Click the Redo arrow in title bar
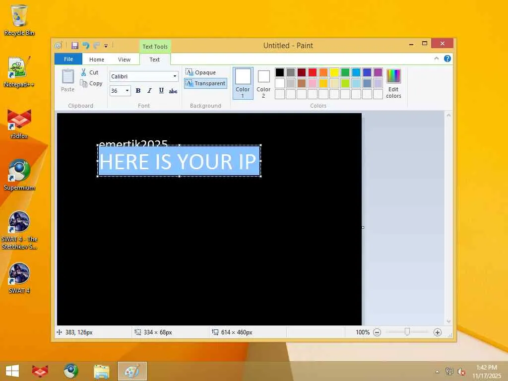 (x=96, y=45)
